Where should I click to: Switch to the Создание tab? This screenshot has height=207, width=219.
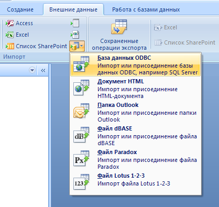[20, 9]
